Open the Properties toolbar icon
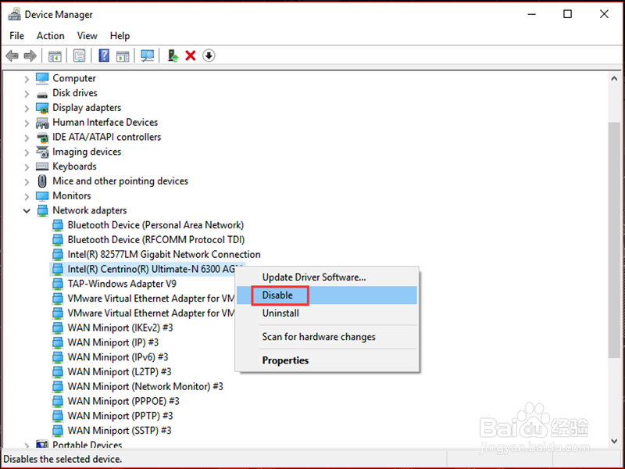This screenshot has width=625, height=469. (80, 55)
